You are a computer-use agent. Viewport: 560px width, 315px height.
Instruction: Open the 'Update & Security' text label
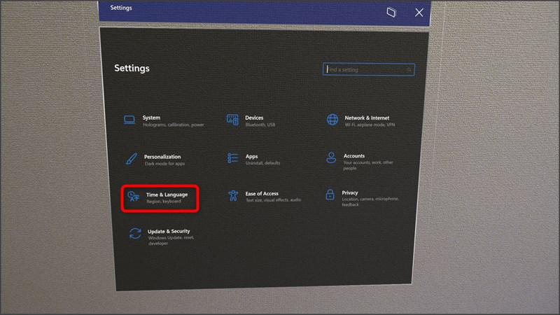tap(169, 231)
